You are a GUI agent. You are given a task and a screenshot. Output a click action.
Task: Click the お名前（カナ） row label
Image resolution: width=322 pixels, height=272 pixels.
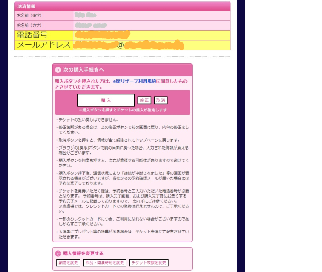click(x=29, y=25)
